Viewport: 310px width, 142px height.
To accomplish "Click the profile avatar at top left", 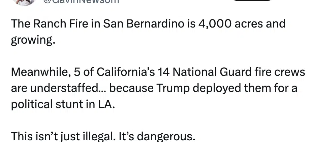I will (x=24, y=2).
